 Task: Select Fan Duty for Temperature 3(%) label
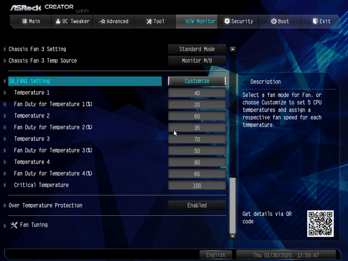53,150
